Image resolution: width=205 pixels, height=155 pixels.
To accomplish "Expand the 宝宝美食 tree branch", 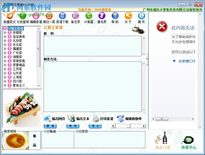I will [x=5, y=37].
